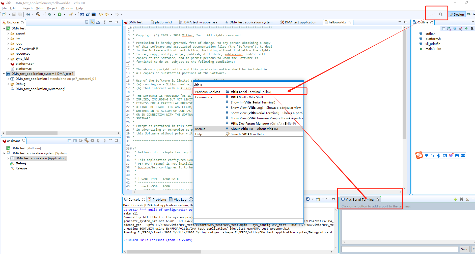Click the green Run button in main toolbar
Viewport: 475px width, 254px height.
(60, 14)
